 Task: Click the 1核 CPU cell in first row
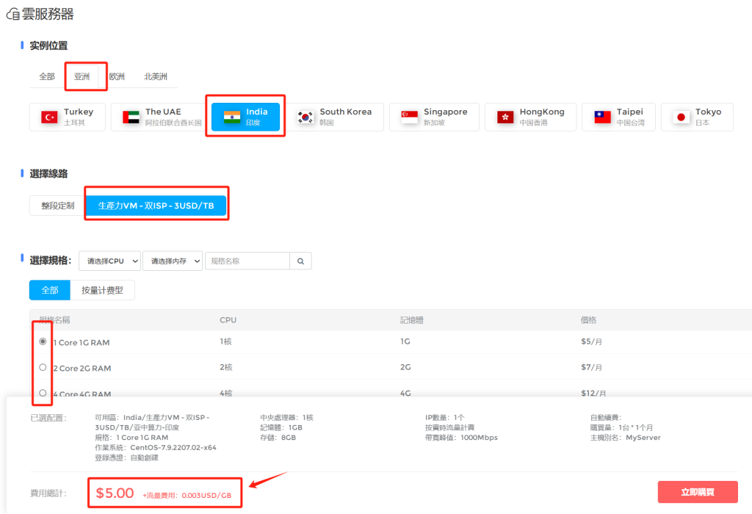coord(226,341)
